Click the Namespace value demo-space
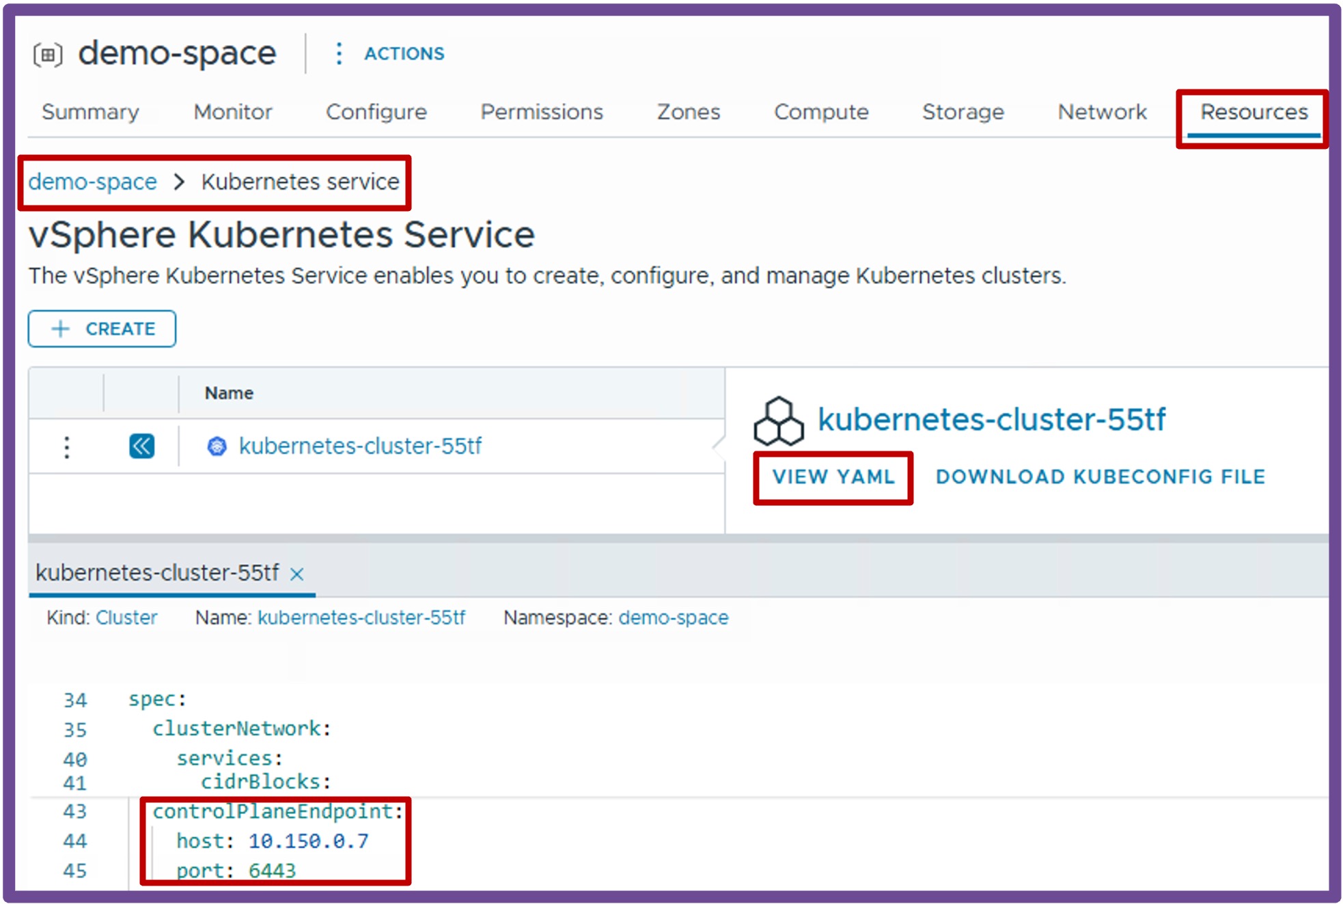The image size is (1343, 904). (674, 617)
